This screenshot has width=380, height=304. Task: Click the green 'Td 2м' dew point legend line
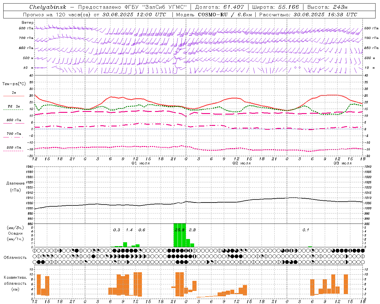[x=13, y=110]
